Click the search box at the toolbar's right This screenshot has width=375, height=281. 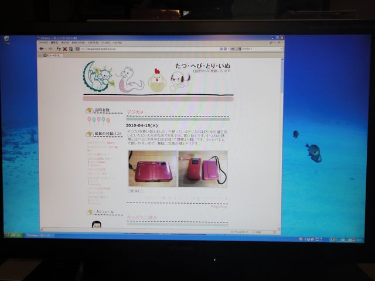point(258,49)
